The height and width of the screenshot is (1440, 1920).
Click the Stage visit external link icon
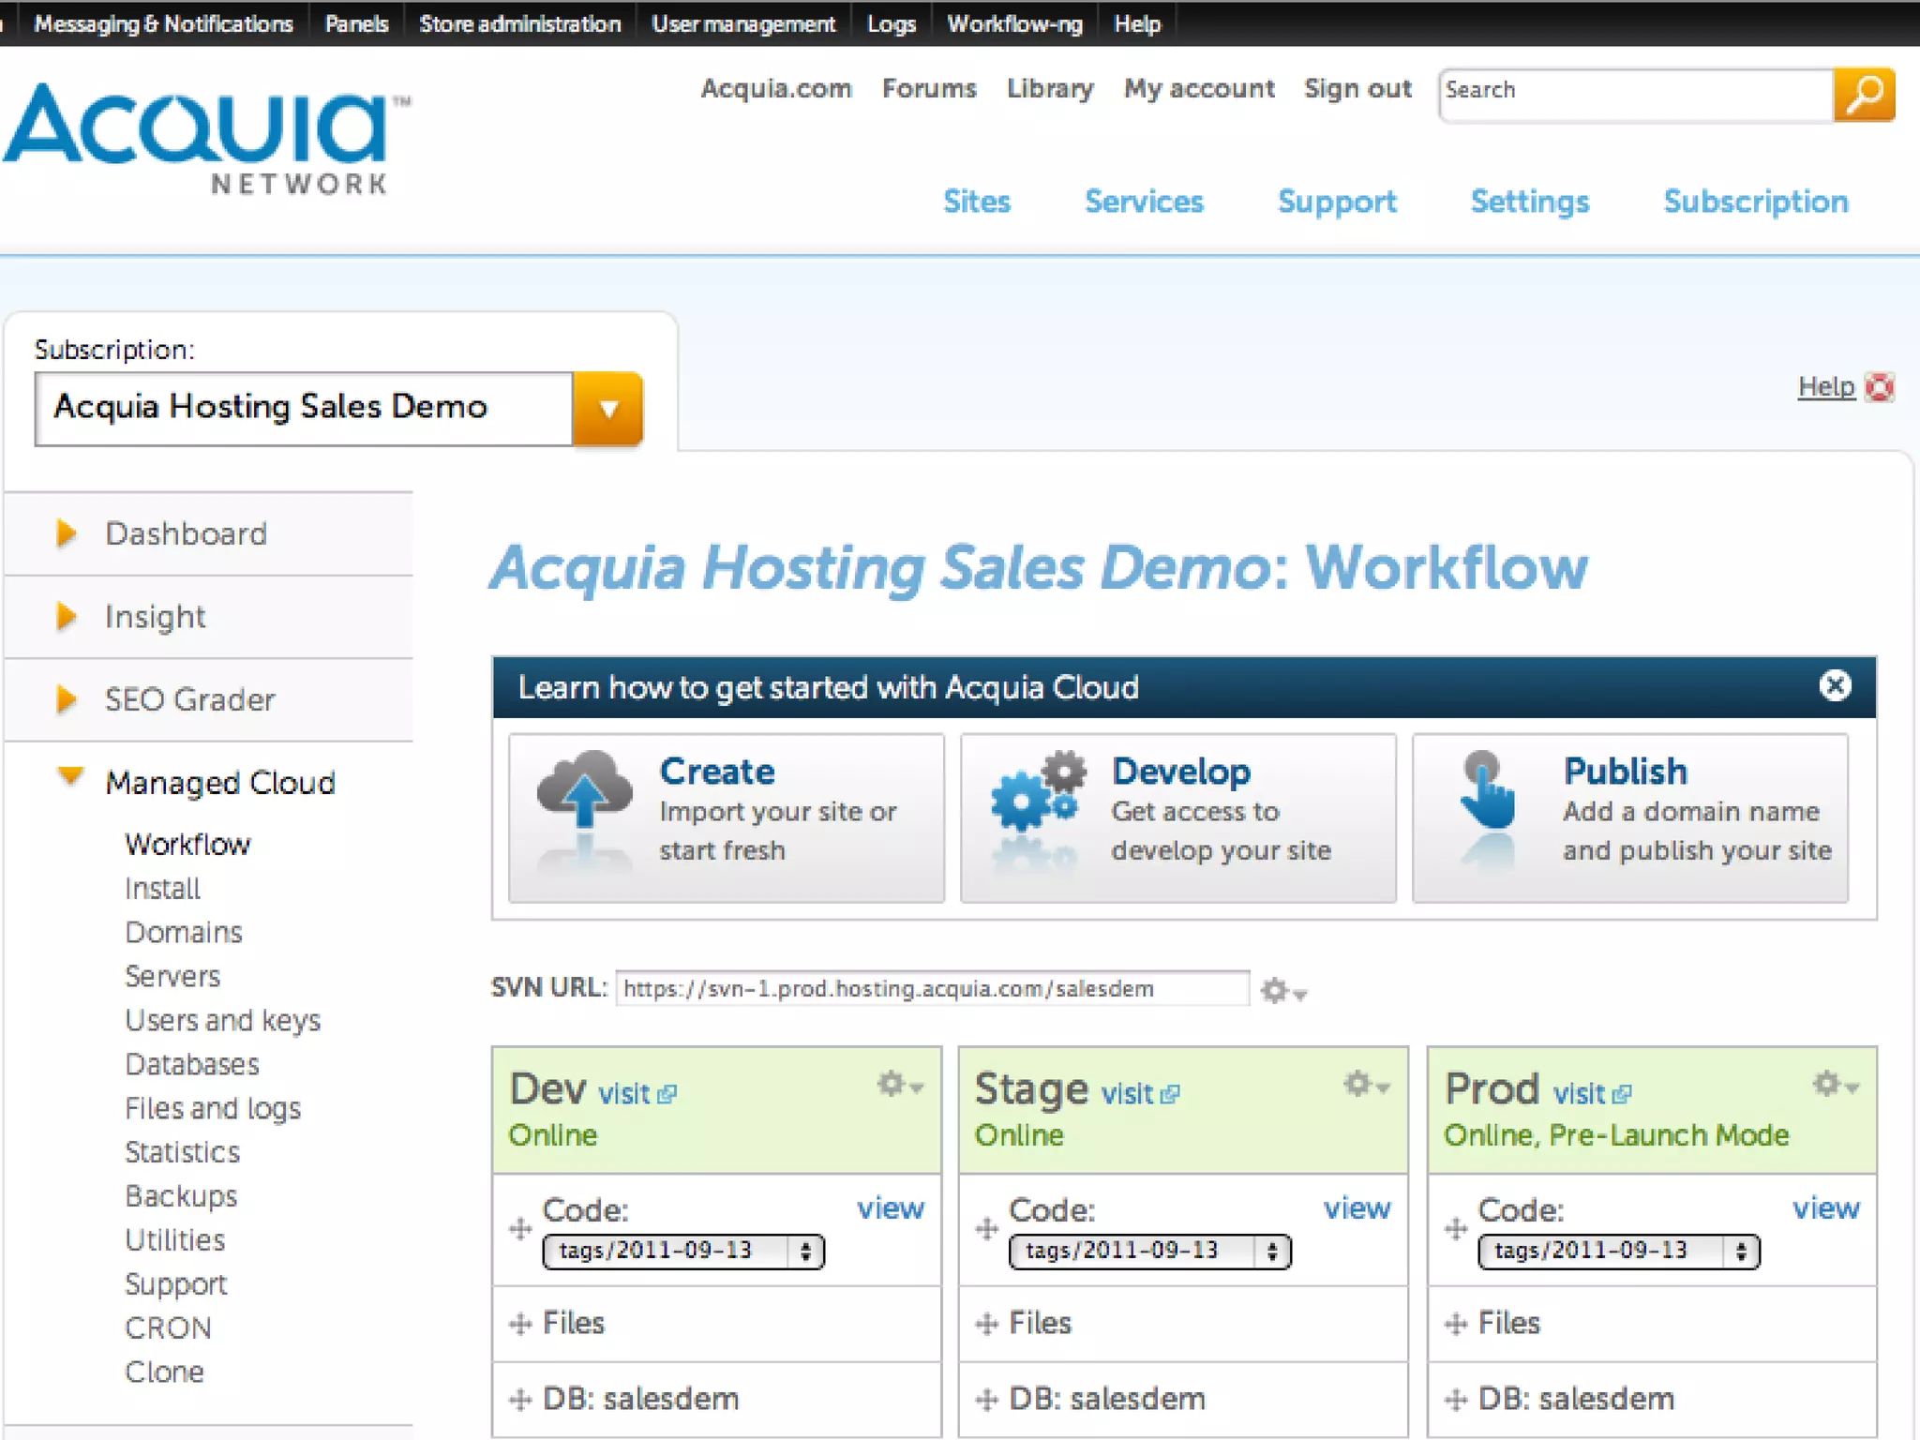coord(1169,1095)
